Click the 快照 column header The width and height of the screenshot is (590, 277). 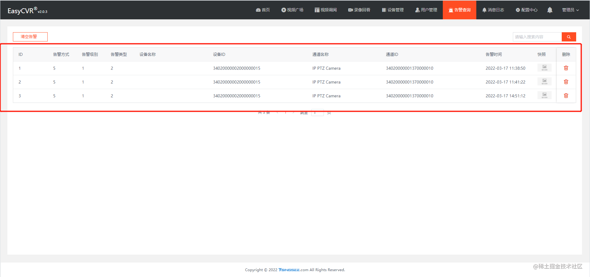coord(541,54)
